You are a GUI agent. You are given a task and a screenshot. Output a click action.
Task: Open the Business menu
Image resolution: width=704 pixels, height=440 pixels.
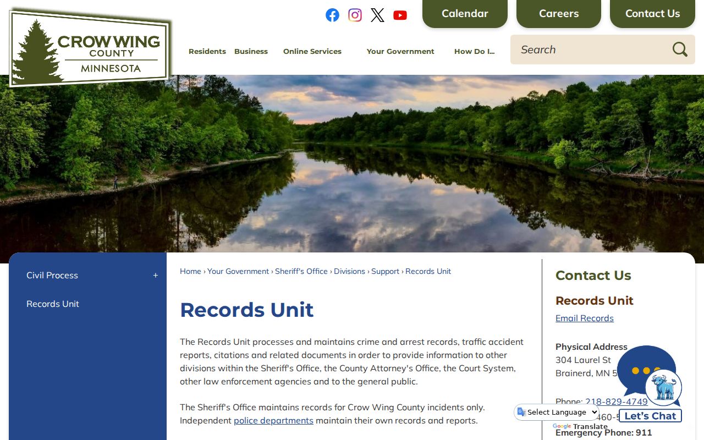click(251, 51)
